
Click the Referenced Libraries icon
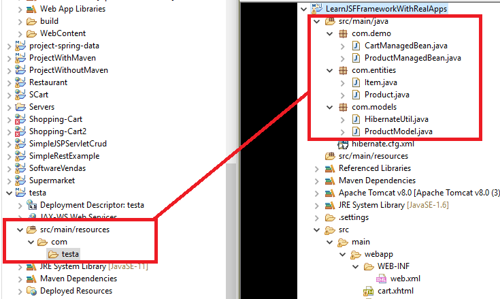click(x=330, y=168)
